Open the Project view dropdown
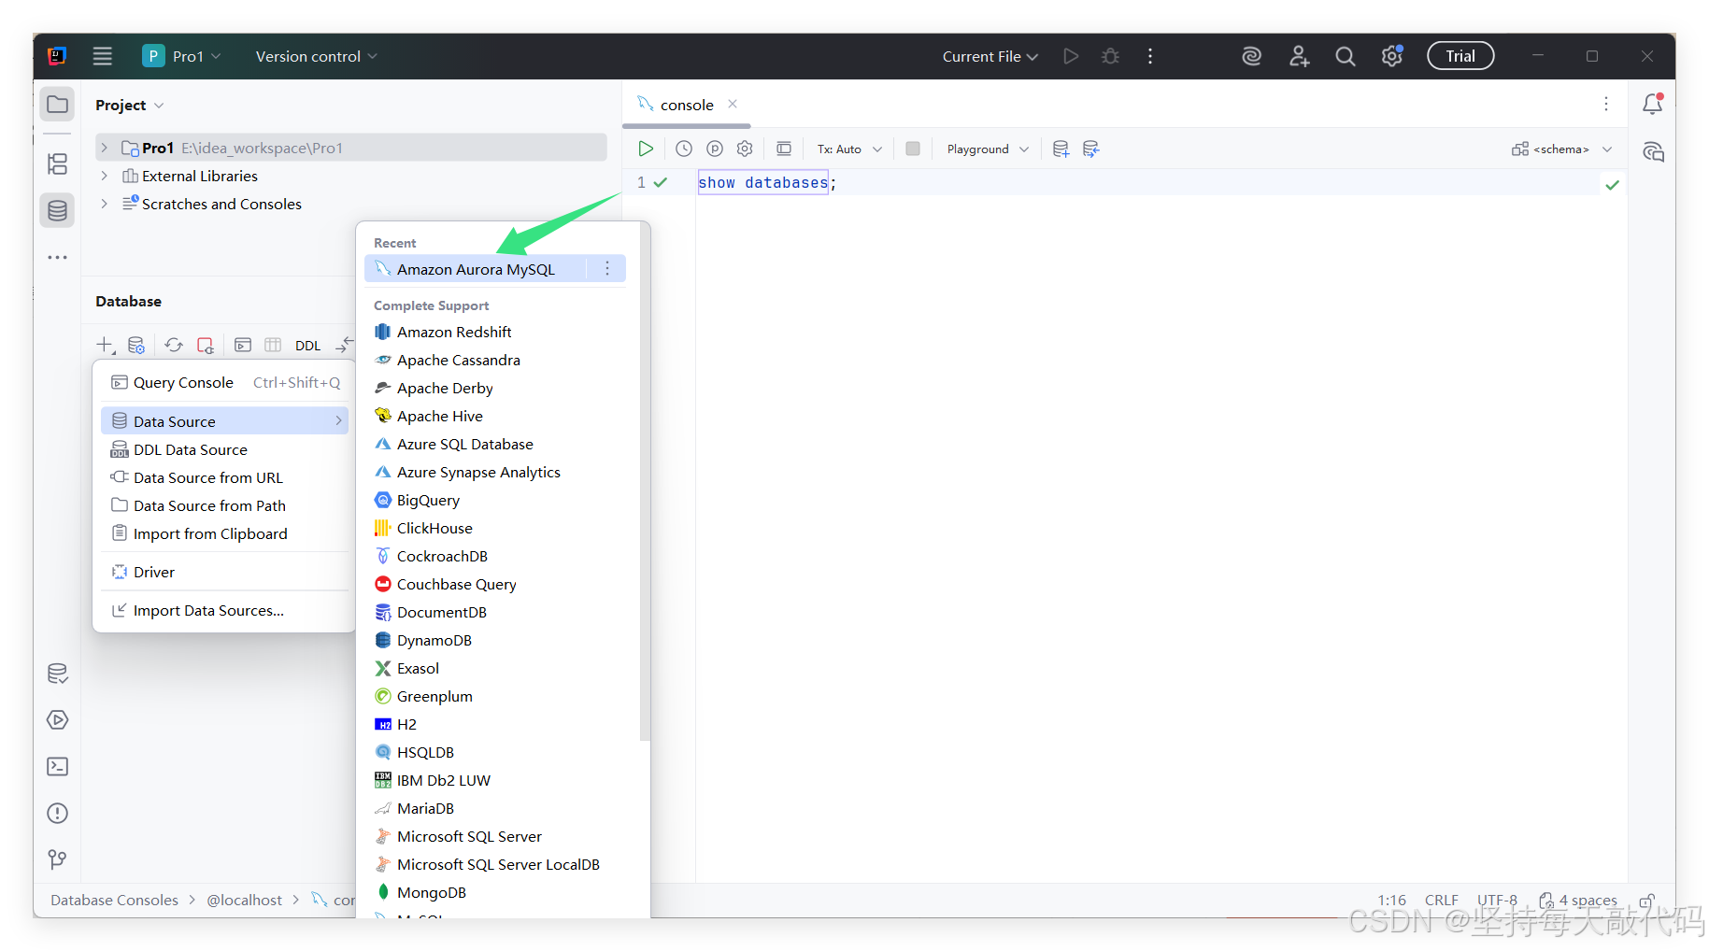The height and width of the screenshot is (951, 1709). point(129,105)
